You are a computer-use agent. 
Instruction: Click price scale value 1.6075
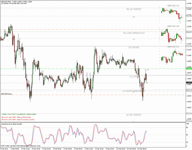tap(189, 73)
